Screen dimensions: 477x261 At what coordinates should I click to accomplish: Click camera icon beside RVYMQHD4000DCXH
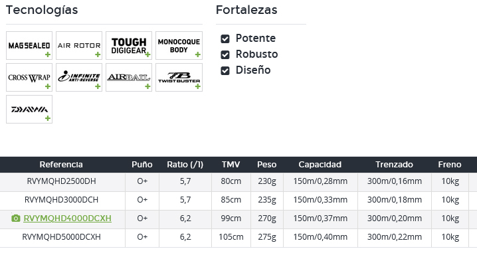coord(16,218)
